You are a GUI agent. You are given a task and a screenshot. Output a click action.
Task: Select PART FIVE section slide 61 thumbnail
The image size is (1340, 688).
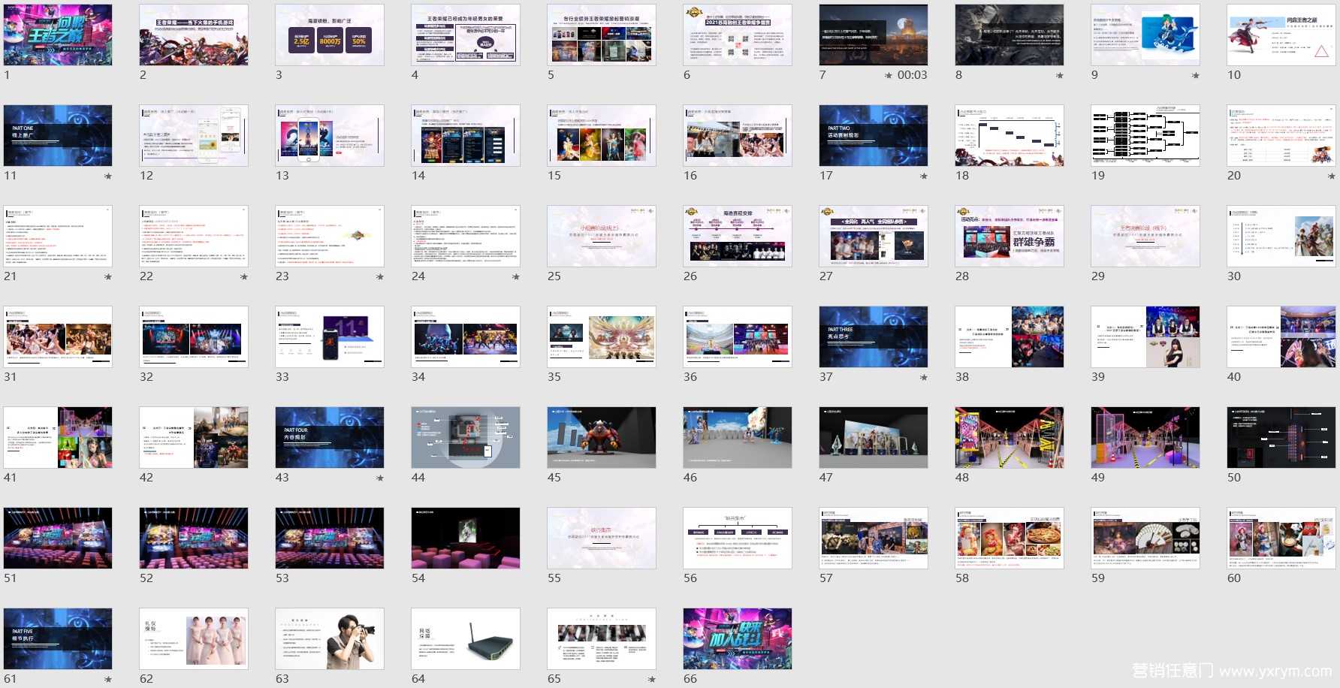tap(58, 639)
